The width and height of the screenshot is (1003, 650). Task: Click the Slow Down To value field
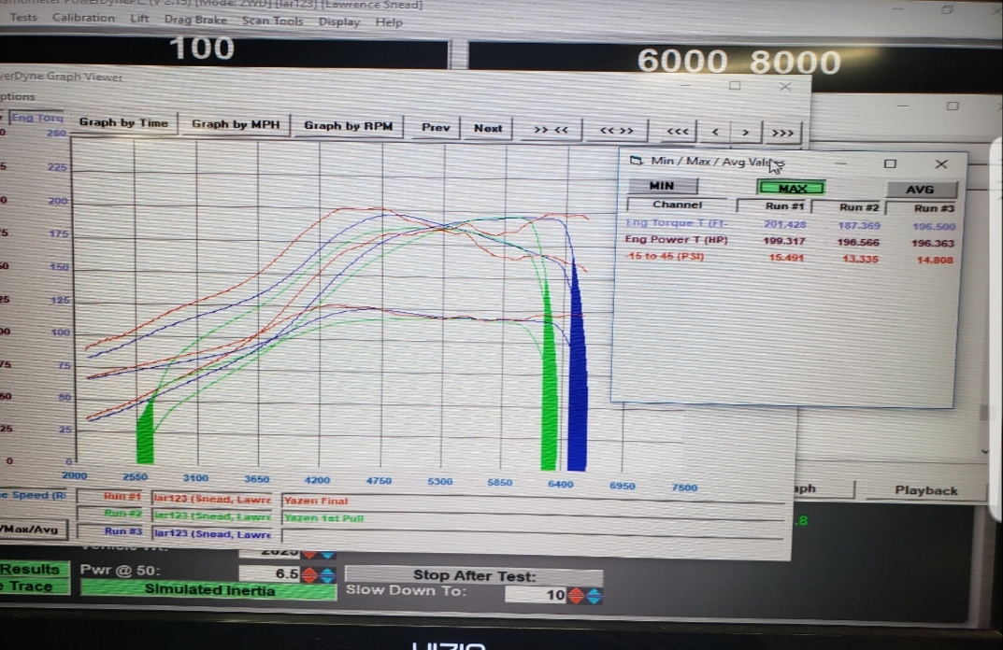click(x=536, y=595)
